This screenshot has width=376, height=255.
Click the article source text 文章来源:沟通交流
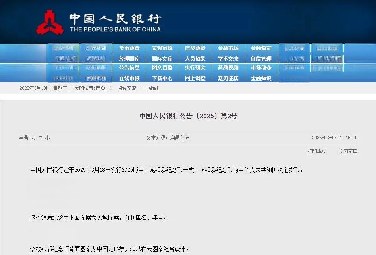168,138
